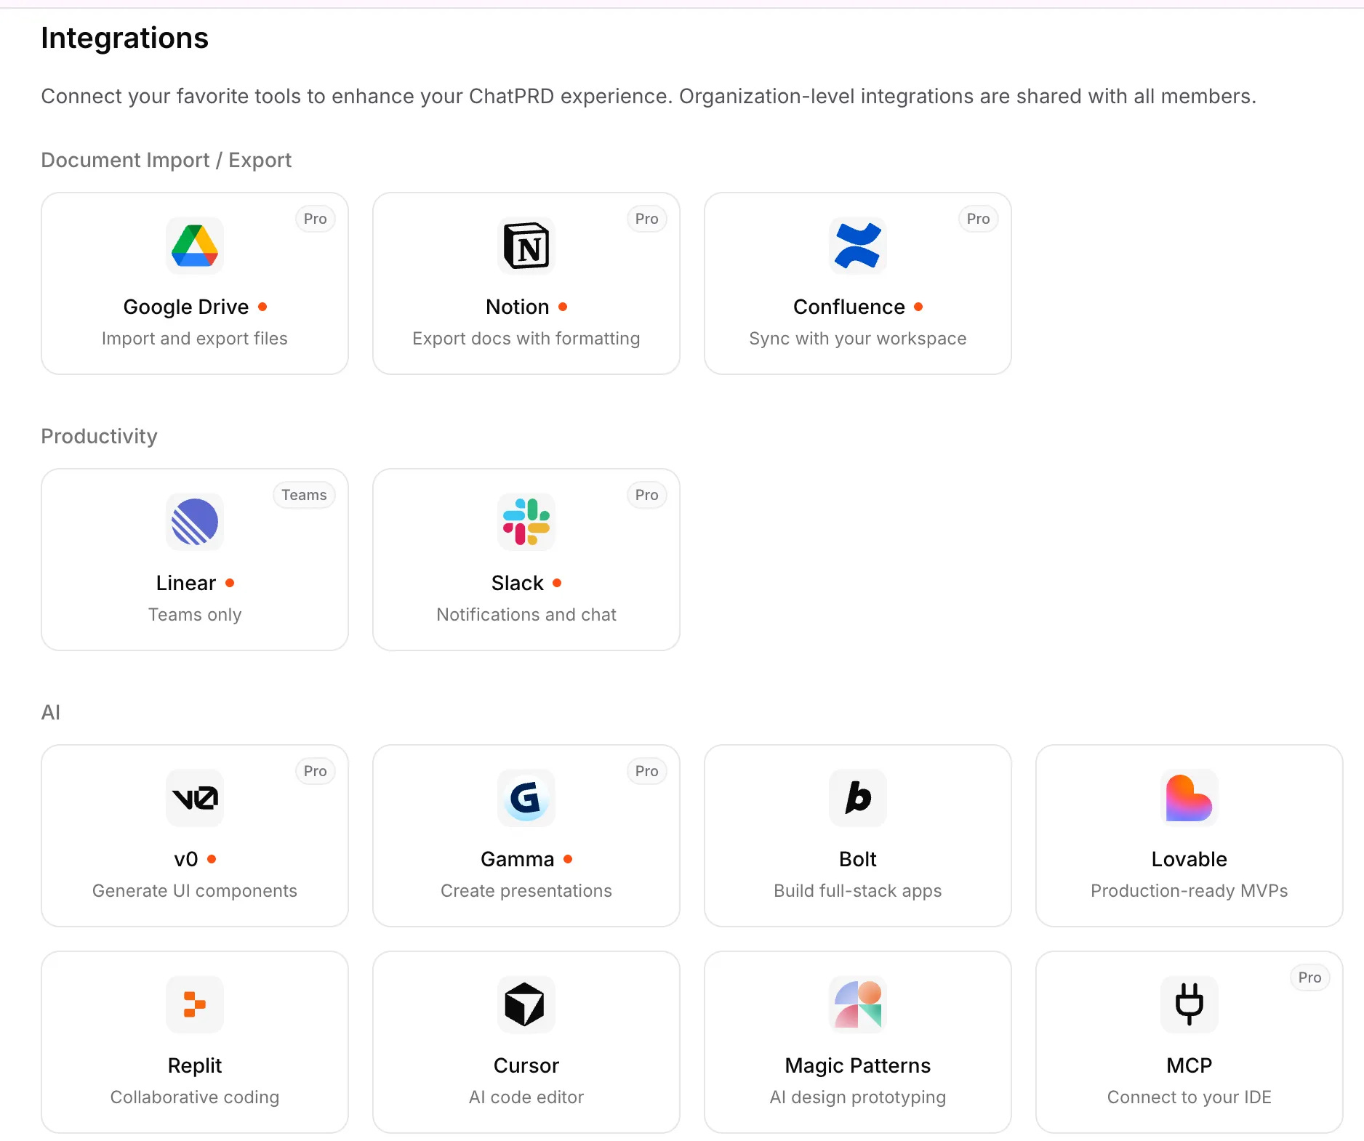Open the Magic Patterns integration title
Screen dimensions: 1364x1141
pos(858,1065)
